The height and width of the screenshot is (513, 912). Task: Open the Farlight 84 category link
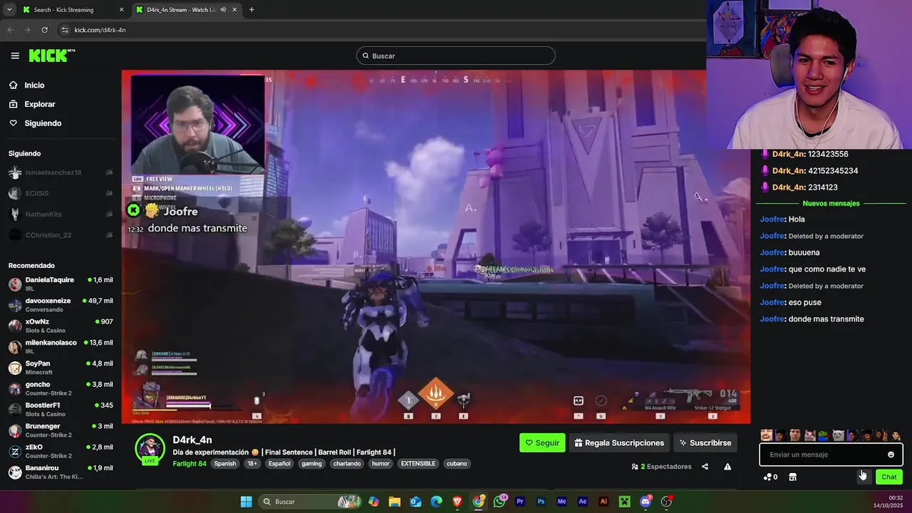[190, 464]
